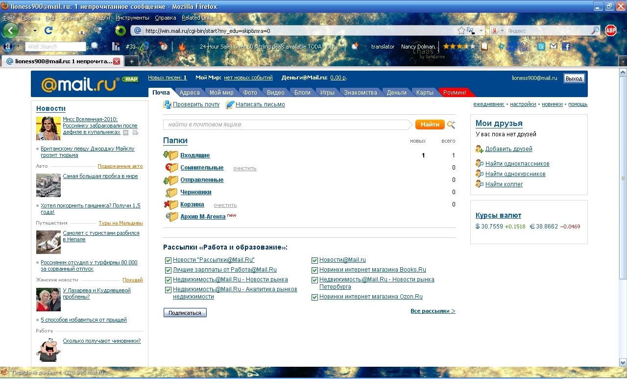Open back/forward history dropdown arrow

point(35,30)
